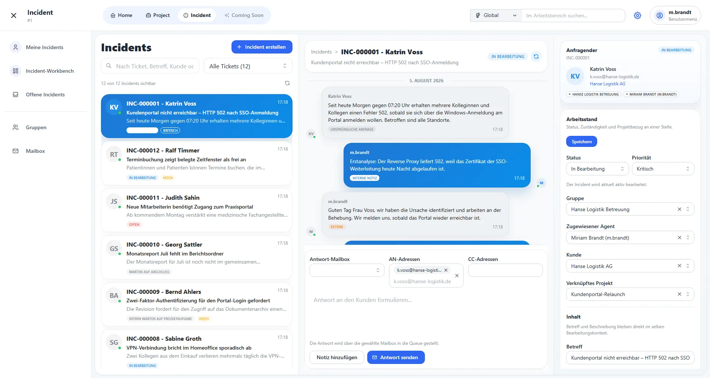Click the MIRIAM BRANDT (M.BRANDT) tag
Image resolution: width=710 pixels, height=378 pixels.
651,94
